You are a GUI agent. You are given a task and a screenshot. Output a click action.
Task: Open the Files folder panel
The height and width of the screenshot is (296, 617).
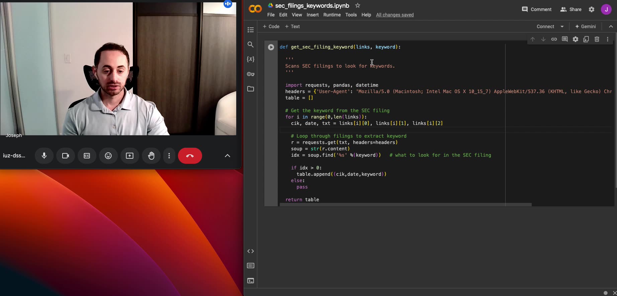[251, 89]
